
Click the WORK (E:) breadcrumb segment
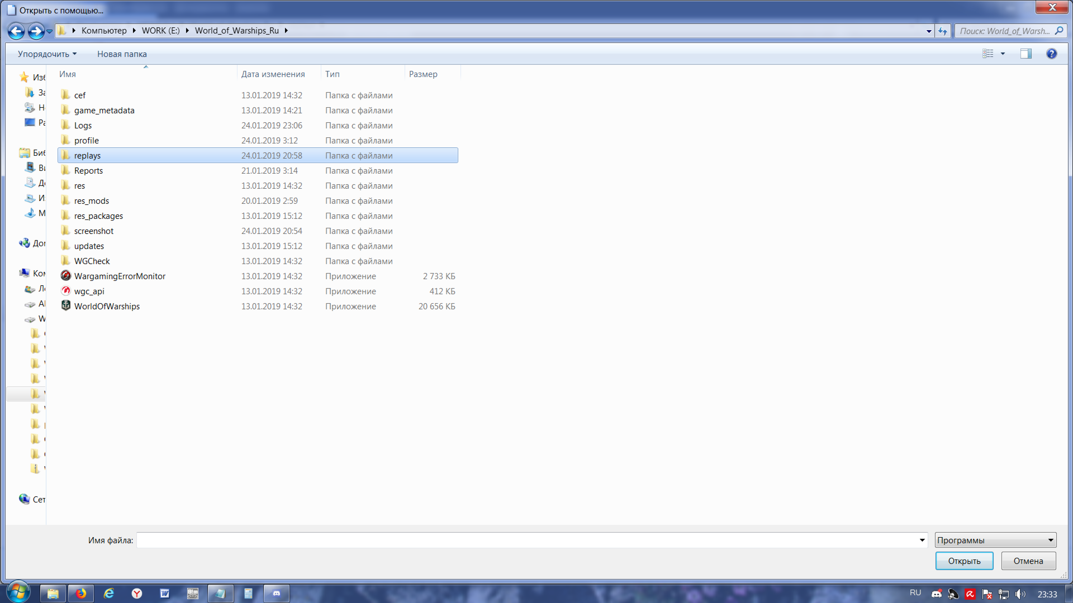coord(161,30)
